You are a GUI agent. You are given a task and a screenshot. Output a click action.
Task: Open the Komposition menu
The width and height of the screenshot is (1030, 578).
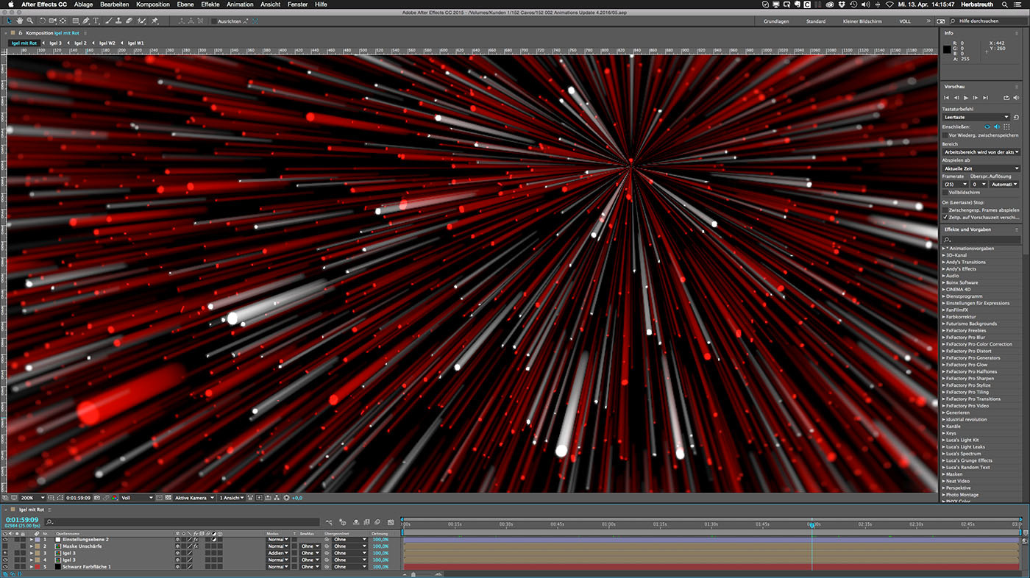153,4
